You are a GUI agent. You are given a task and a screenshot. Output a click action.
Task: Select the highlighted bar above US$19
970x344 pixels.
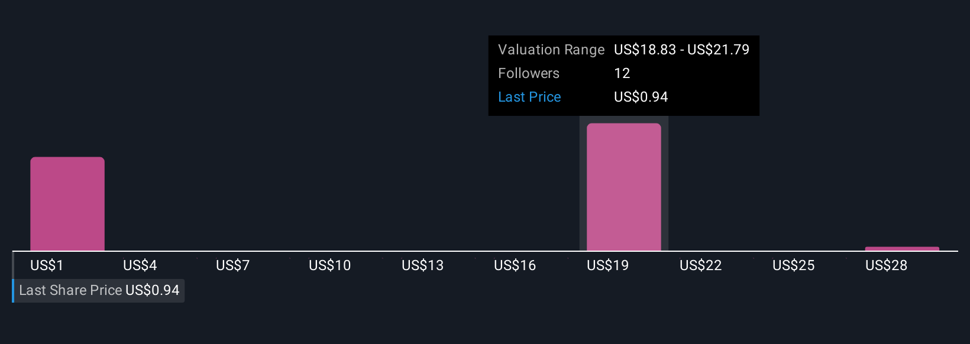coord(624,187)
